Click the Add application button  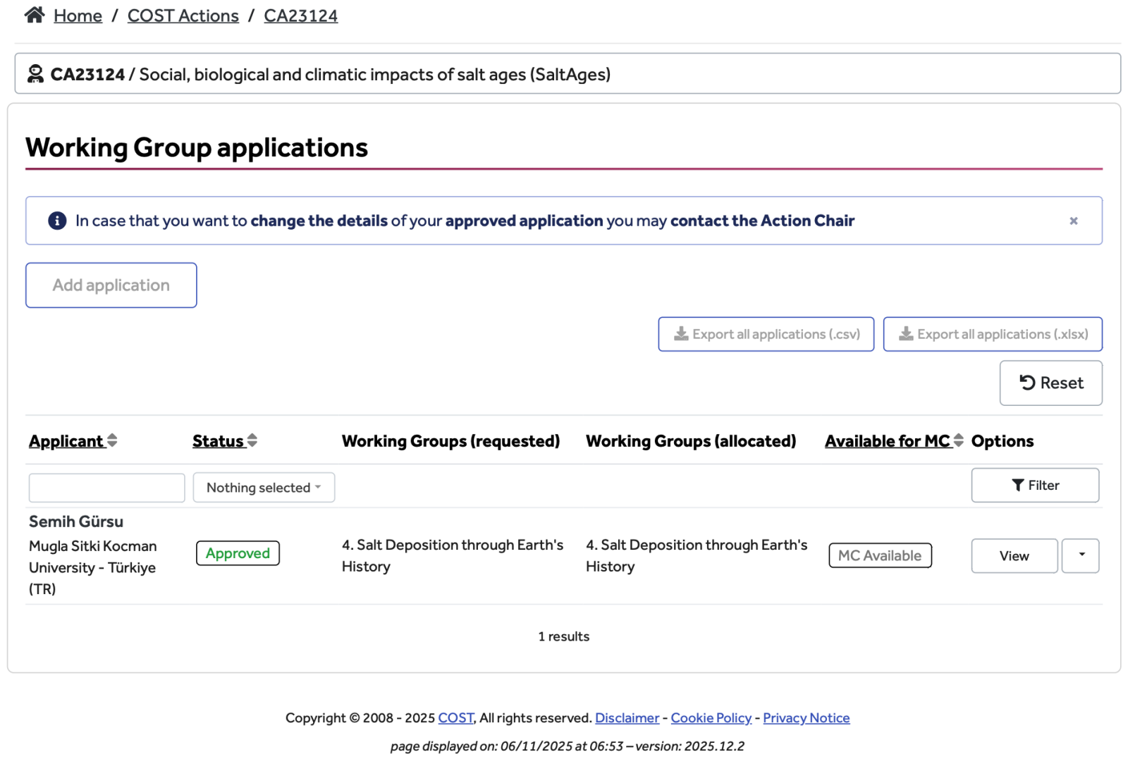111,285
